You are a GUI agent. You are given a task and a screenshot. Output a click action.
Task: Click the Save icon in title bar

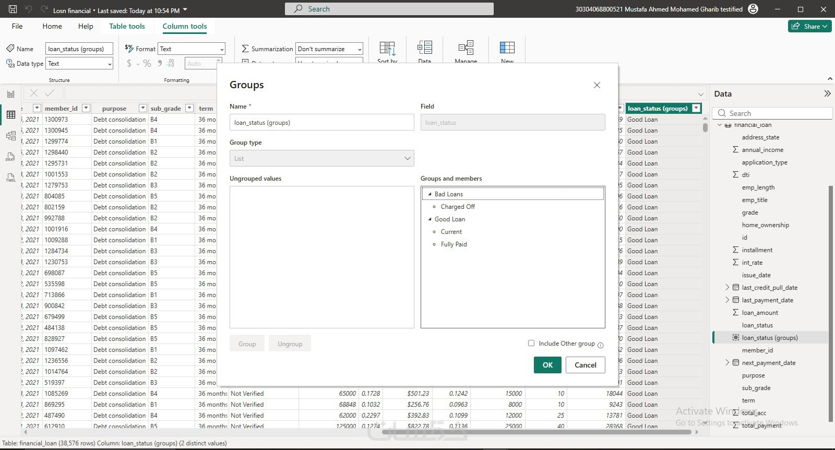coord(13,9)
